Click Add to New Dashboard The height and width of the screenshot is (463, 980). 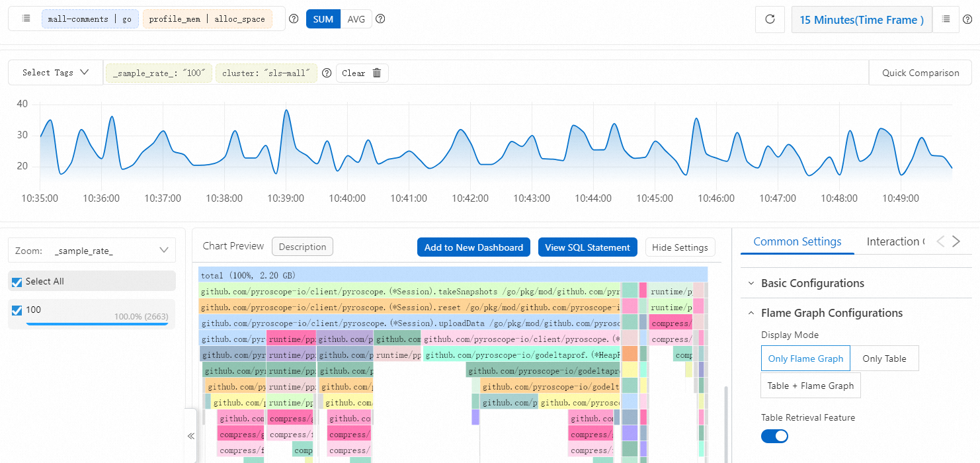point(473,247)
